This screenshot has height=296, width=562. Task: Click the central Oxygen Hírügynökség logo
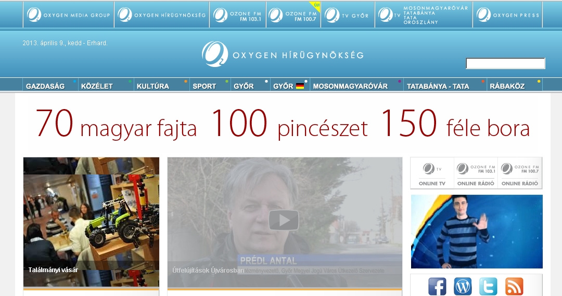pos(283,55)
